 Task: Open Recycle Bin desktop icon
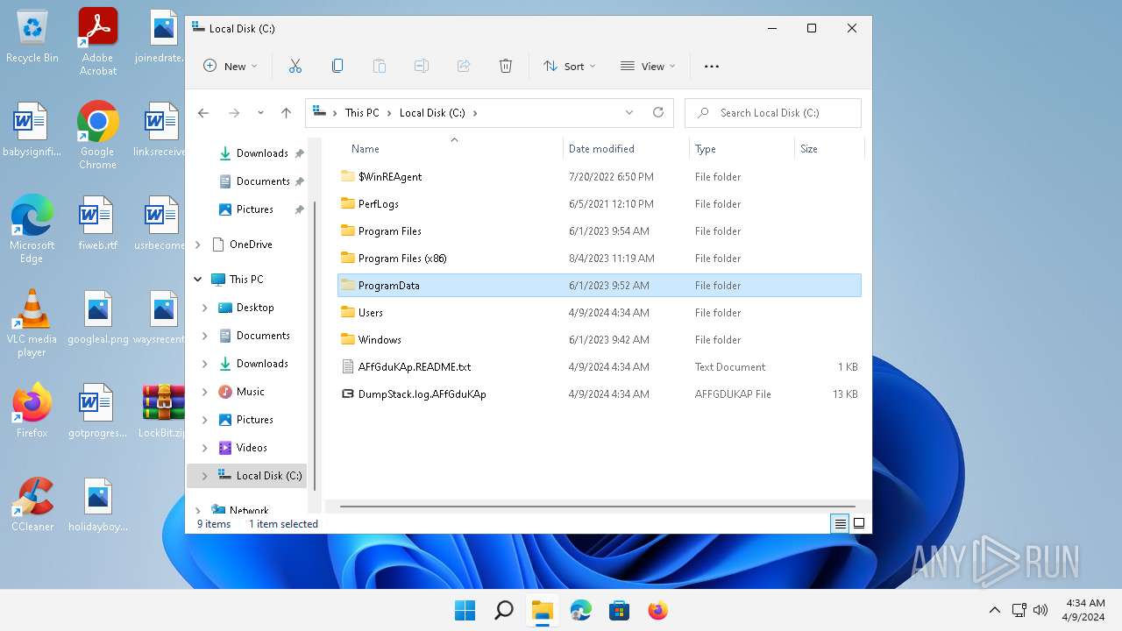[x=32, y=38]
